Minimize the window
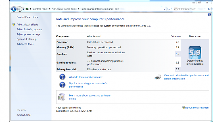Image resolution: width=213 pixels, height=122 pixels. (194, 2)
